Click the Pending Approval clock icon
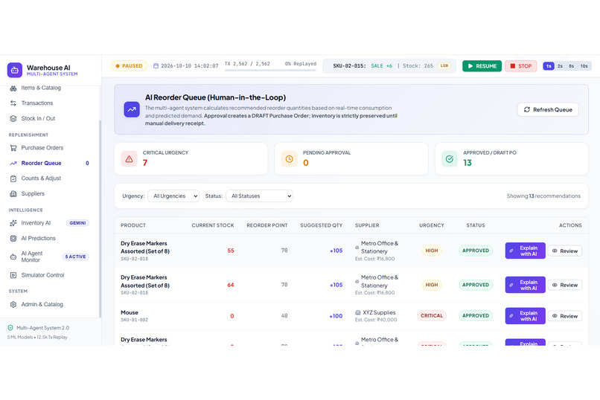This screenshot has width=600, height=400. pos(290,159)
